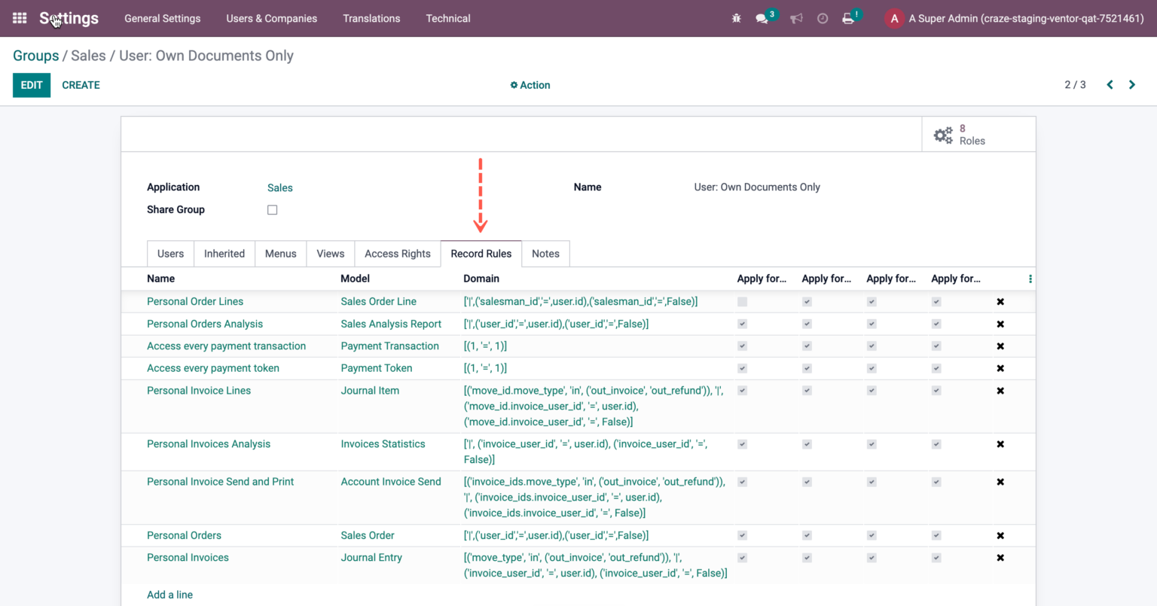This screenshot has width=1157, height=606.
Task: Toggle the Share Group checkbox
Action: click(x=272, y=209)
